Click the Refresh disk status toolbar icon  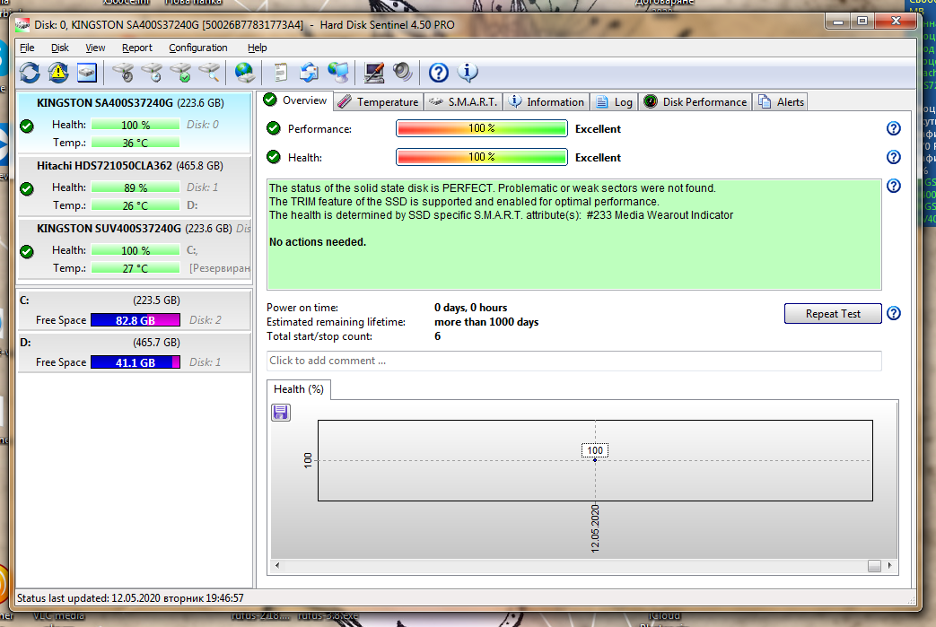[30, 73]
